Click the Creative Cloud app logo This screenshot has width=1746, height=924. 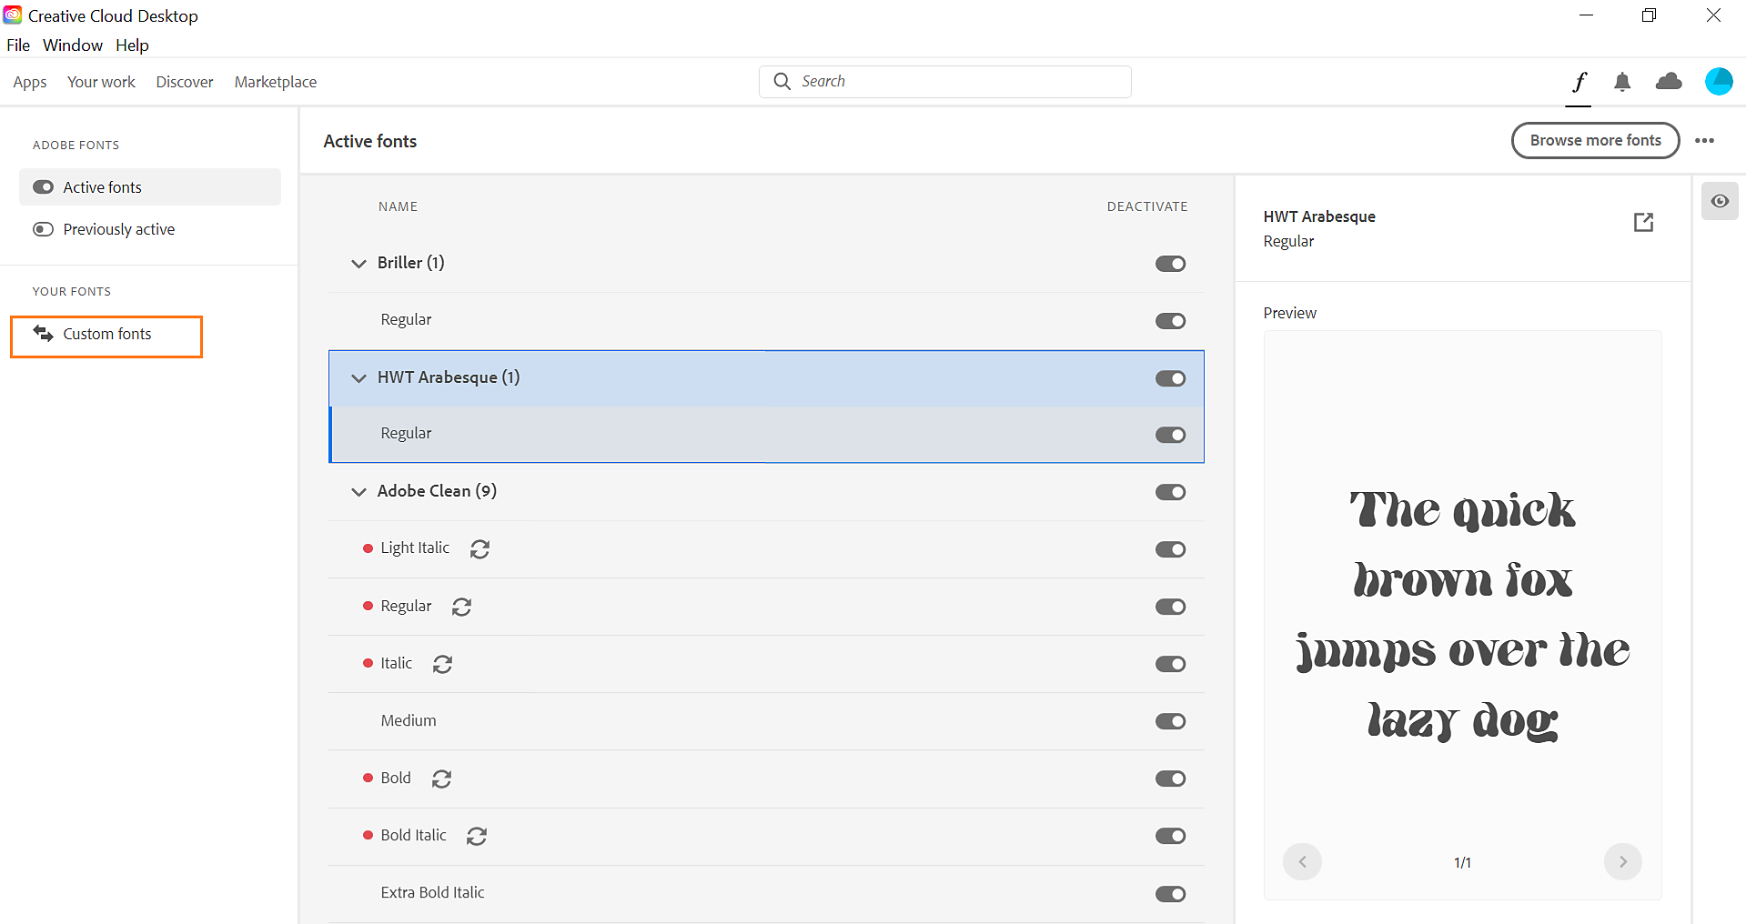click(x=13, y=15)
